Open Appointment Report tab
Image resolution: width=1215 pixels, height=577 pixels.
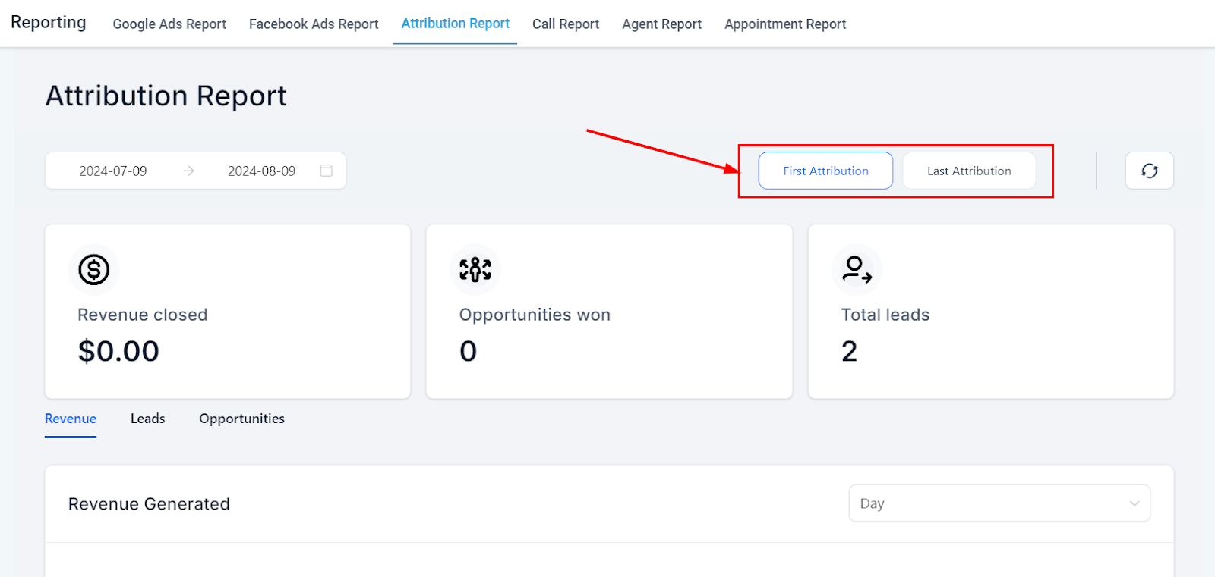(785, 24)
